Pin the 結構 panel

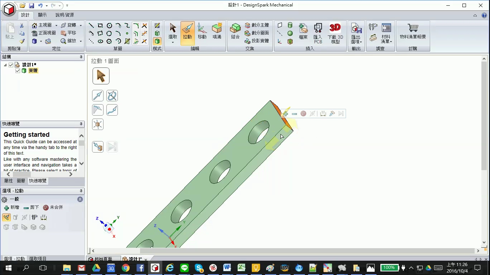coord(81,57)
